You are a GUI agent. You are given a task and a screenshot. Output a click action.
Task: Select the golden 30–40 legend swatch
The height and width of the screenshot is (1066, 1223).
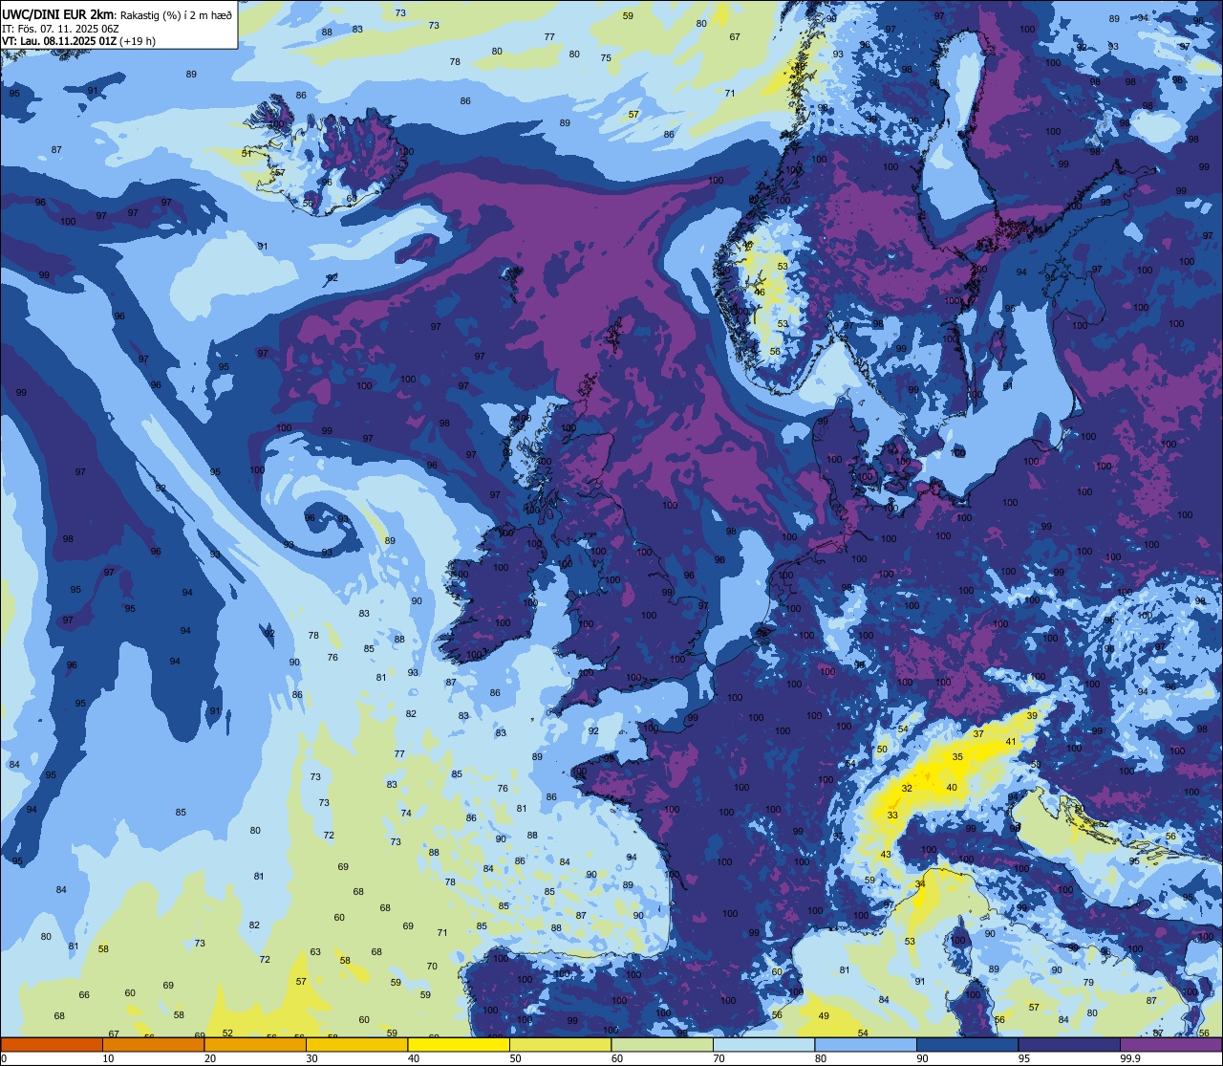(x=356, y=1044)
